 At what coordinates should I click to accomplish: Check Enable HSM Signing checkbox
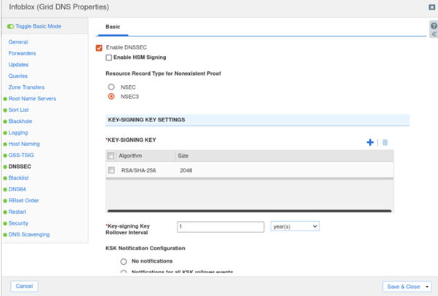[x=109, y=57]
